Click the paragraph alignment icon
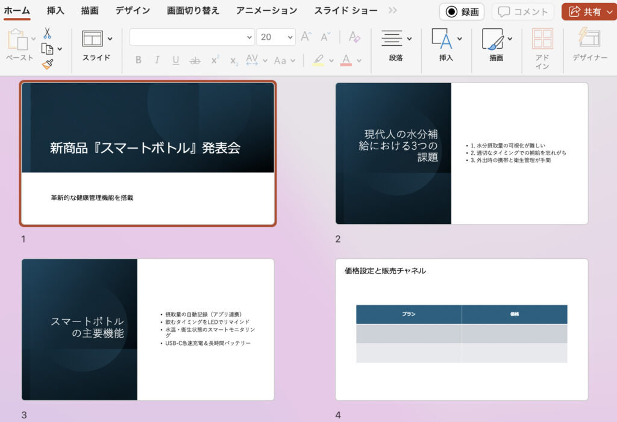 tap(392, 39)
